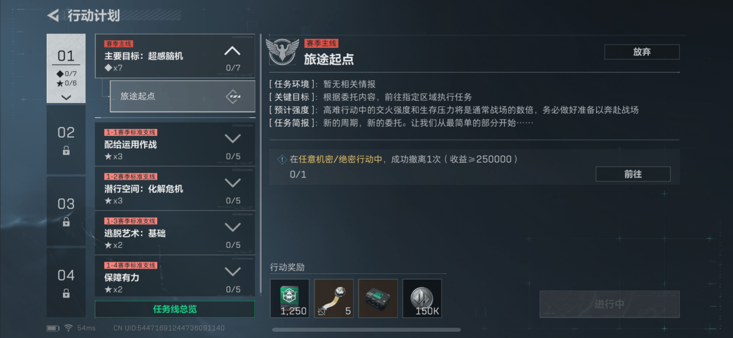Expand the 配给运用作战 mission line
733x338 pixels.
tap(232, 139)
